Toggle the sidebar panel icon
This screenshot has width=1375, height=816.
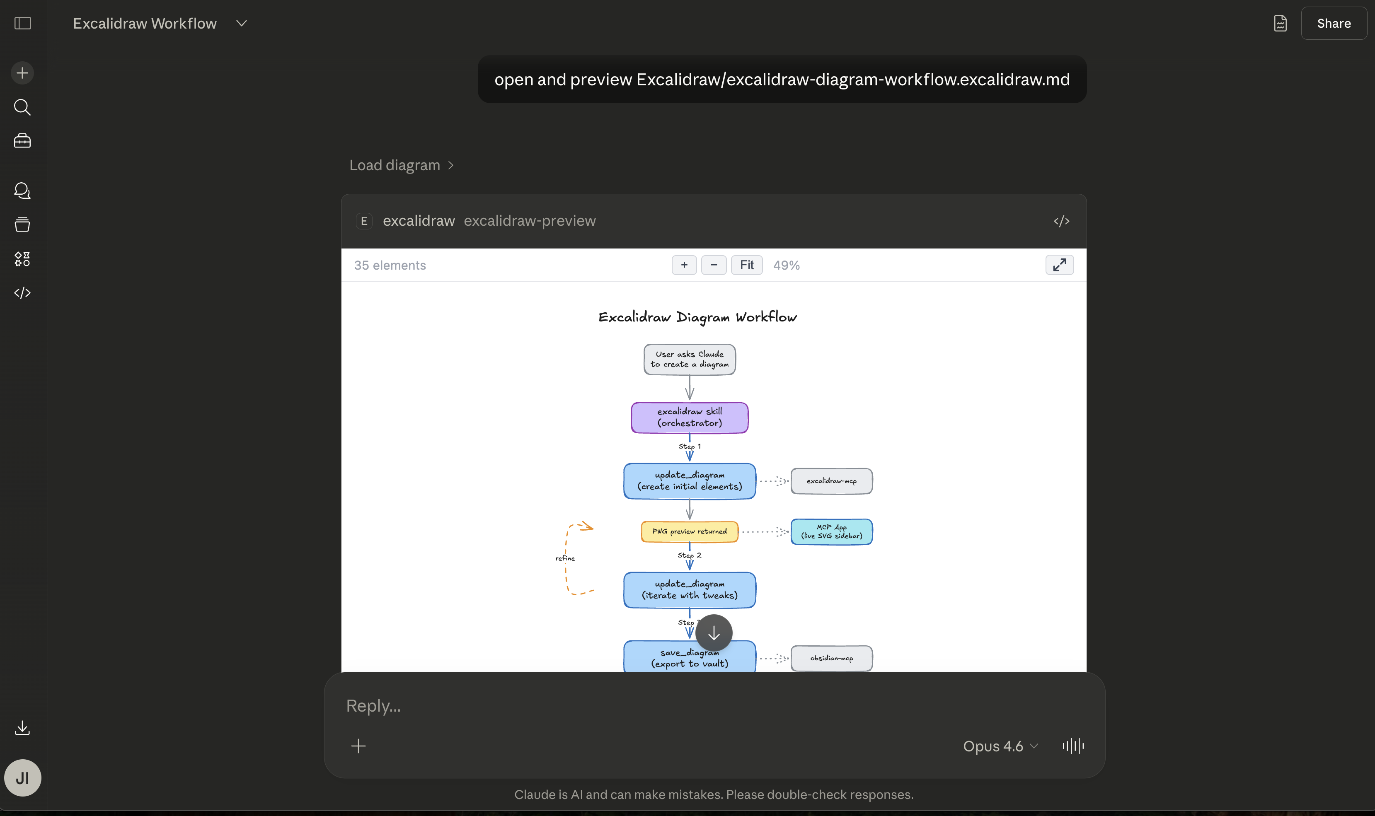(22, 23)
